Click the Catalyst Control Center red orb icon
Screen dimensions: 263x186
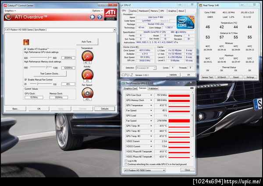coord(8,17)
